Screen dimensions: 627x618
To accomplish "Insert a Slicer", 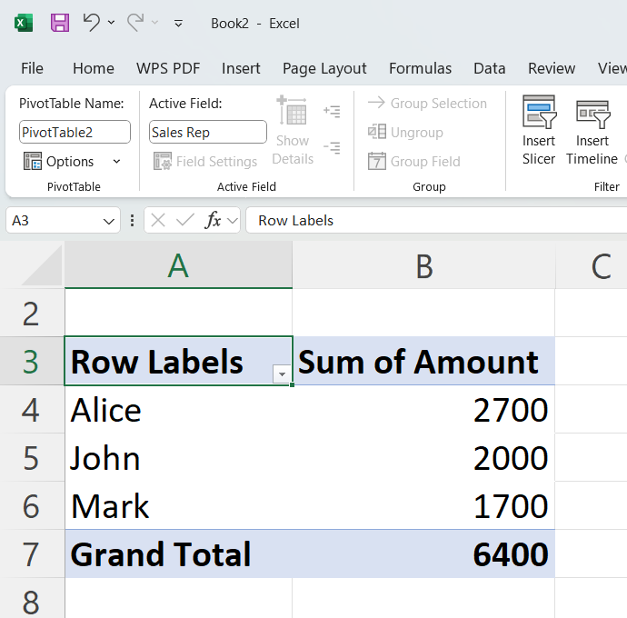I will [539, 130].
